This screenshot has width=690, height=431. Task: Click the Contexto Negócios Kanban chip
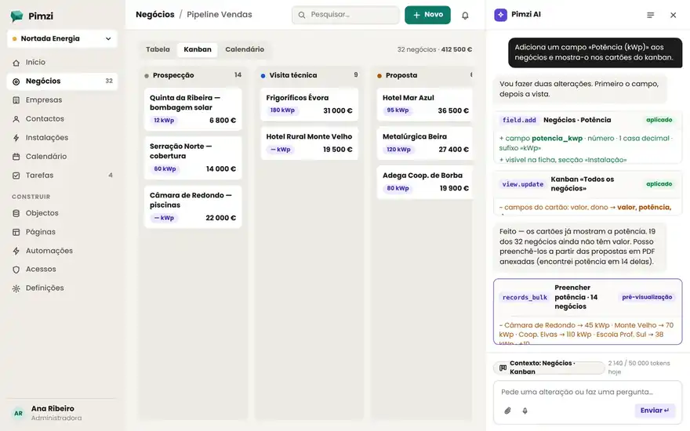click(549, 368)
